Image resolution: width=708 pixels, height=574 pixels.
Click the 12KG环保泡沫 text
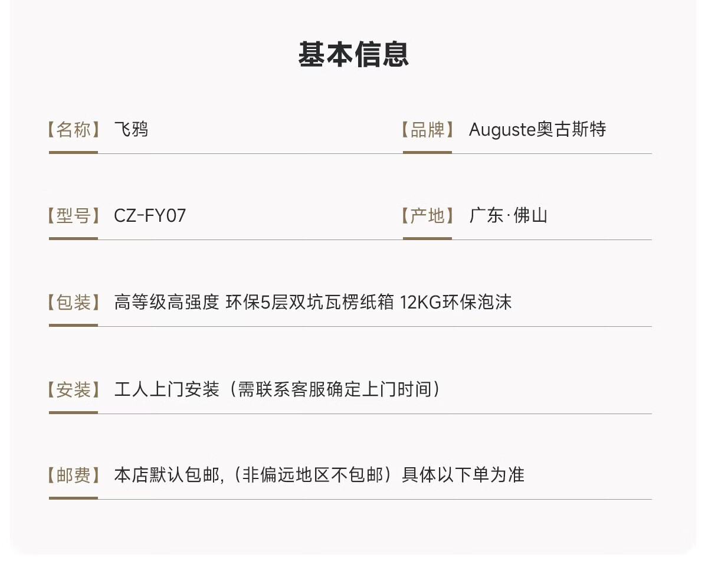pyautogui.click(x=455, y=303)
